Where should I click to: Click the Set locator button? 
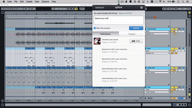click(148, 17)
